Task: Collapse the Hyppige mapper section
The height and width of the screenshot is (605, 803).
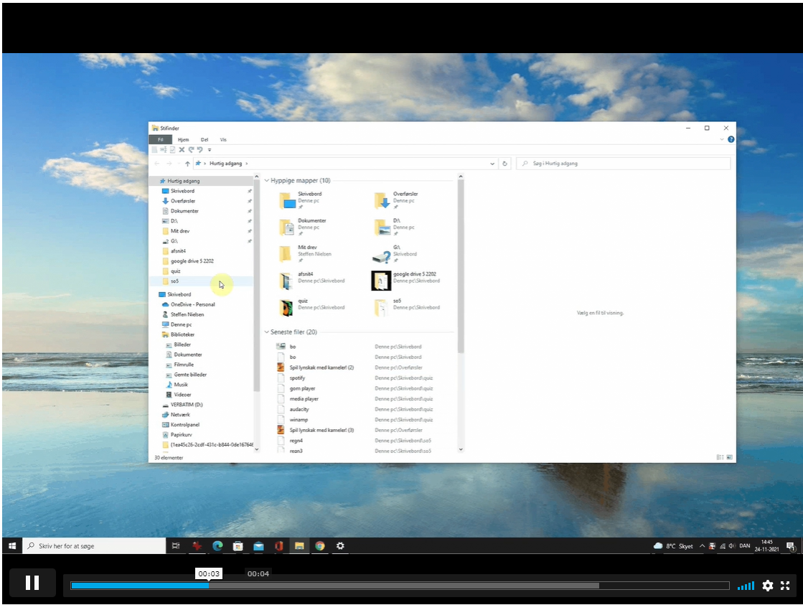Action: pyautogui.click(x=266, y=181)
